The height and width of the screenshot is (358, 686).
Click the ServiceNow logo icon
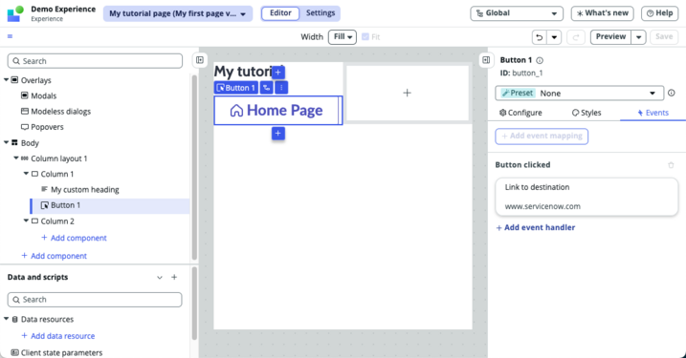15,13
